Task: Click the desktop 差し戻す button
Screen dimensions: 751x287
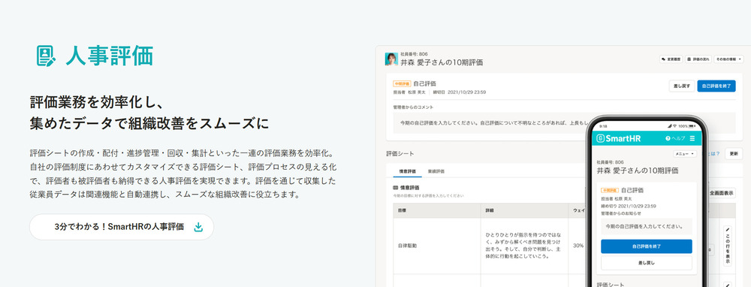Action: point(682,86)
